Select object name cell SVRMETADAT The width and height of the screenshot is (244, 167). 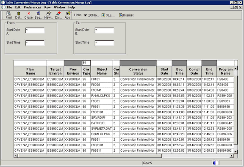click(x=102, y=128)
